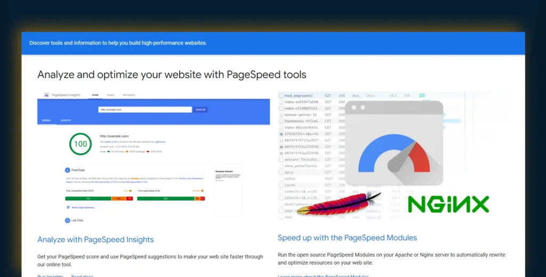The width and height of the screenshot is (546, 277).
Task: Click the http://example.com/ result heading
Action: [x=115, y=136]
